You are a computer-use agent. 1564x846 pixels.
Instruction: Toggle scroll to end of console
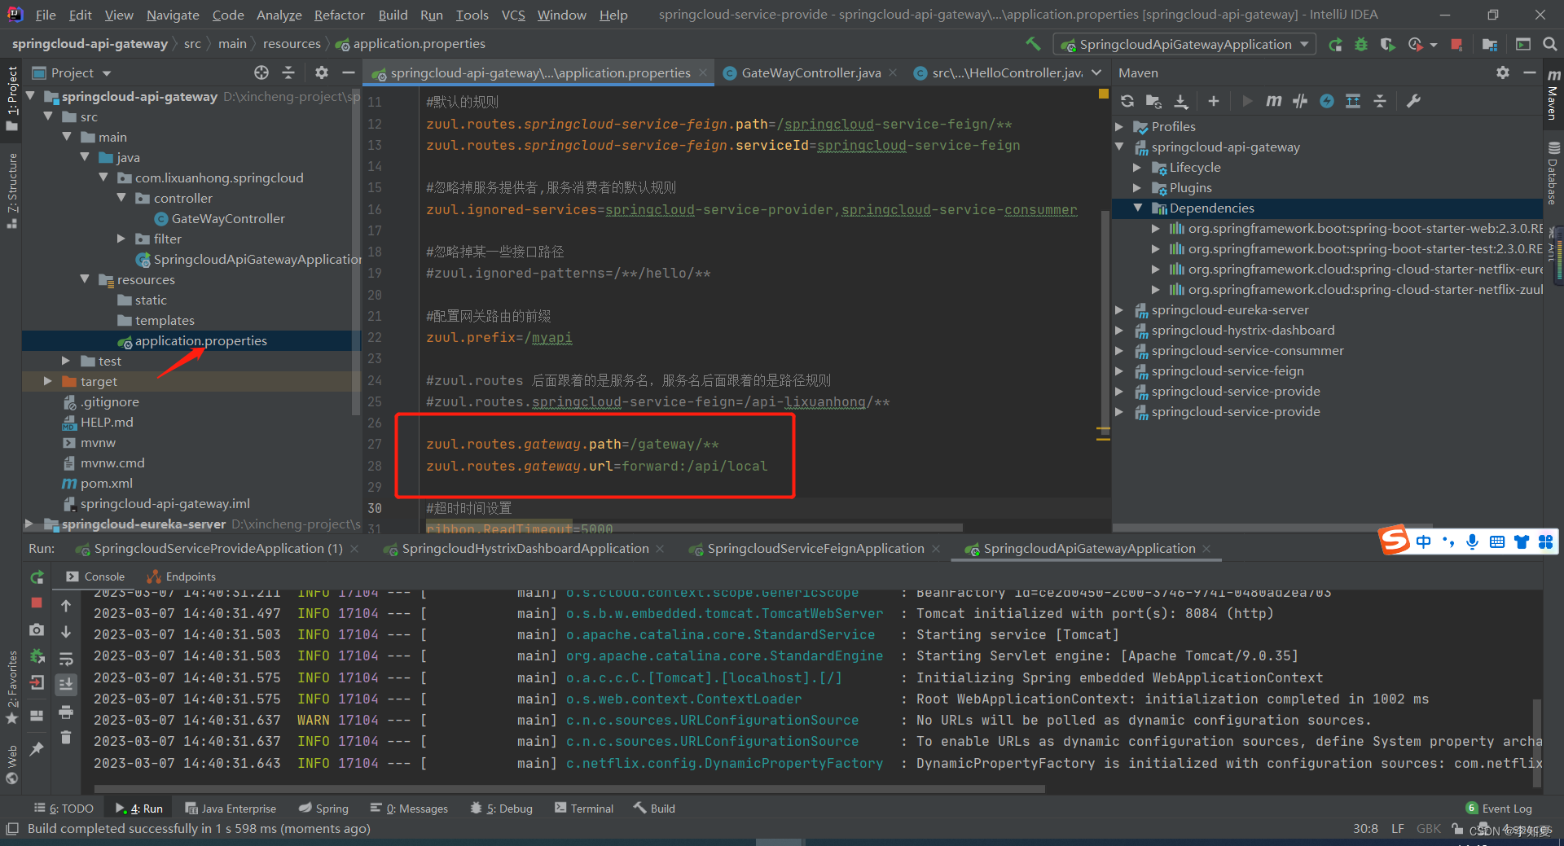tap(66, 685)
